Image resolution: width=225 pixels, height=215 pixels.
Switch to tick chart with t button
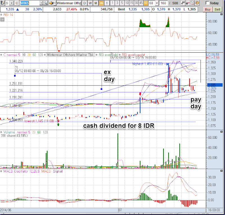click(x=107, y=3)
